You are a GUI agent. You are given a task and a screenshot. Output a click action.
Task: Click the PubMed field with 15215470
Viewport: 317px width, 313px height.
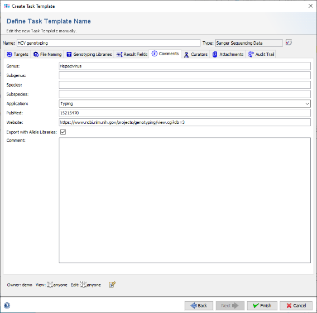185,113
